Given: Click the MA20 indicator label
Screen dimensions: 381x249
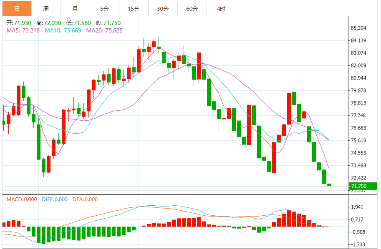Looking at the screenshot, I should [x=104, y=30].
